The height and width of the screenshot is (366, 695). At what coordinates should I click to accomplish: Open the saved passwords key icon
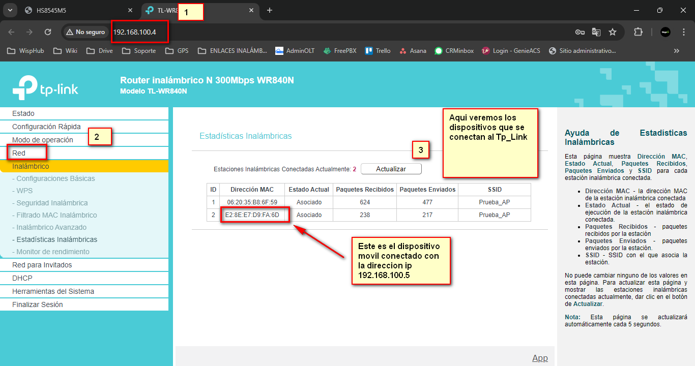click(580, 32)
